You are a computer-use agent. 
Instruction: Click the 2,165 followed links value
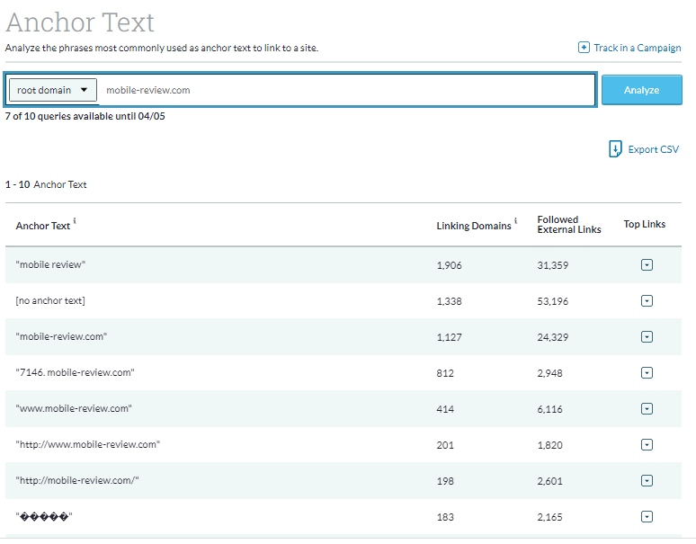tap(550, 517)
